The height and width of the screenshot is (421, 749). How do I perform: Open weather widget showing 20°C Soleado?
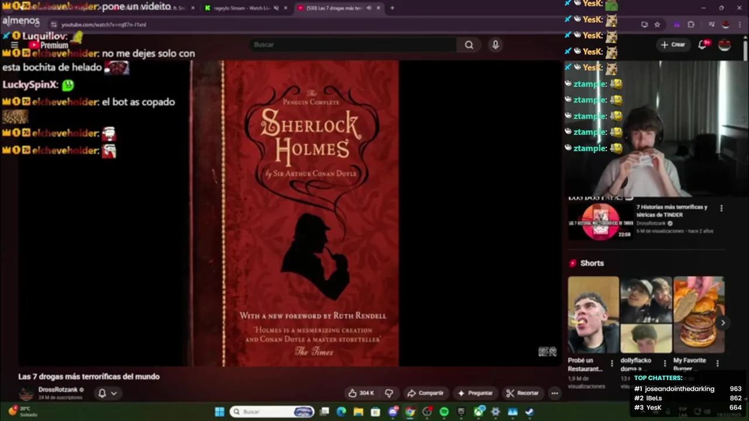[22, 412]
